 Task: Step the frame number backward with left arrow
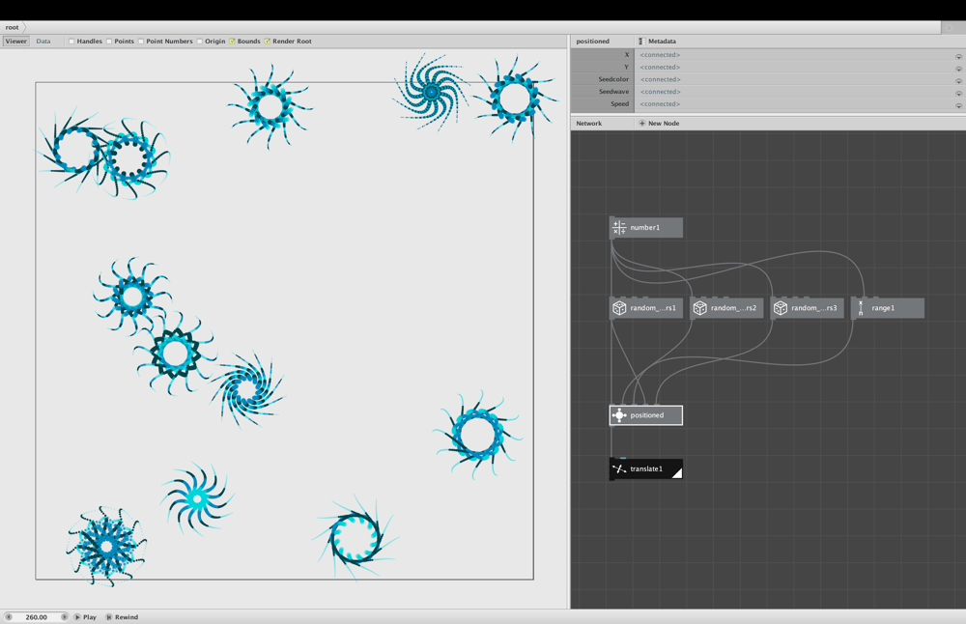9,616
